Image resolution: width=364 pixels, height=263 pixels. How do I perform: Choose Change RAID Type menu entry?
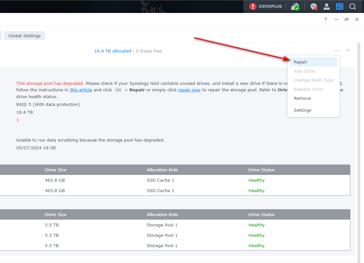click(x=313, y=80)
